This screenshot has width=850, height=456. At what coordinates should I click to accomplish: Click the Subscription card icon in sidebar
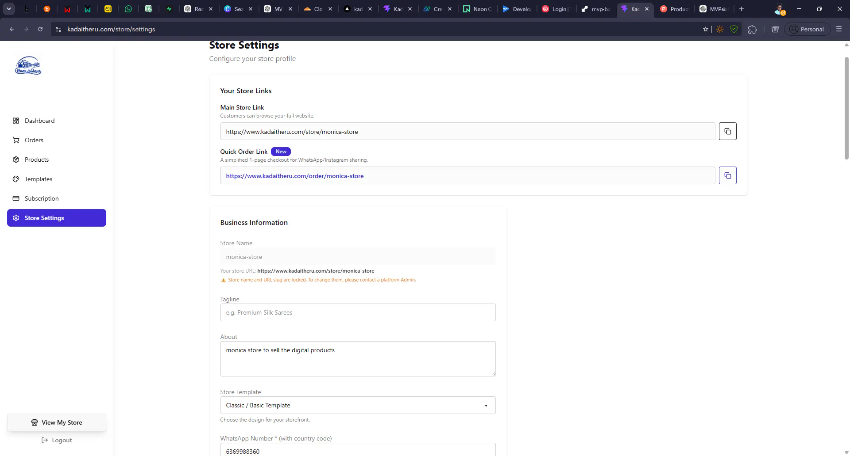[x=16, y=198]
